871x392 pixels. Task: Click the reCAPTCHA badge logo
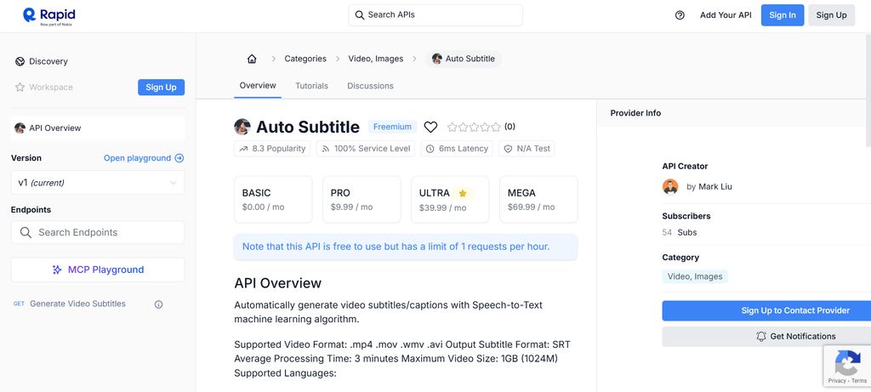[848, 362]
